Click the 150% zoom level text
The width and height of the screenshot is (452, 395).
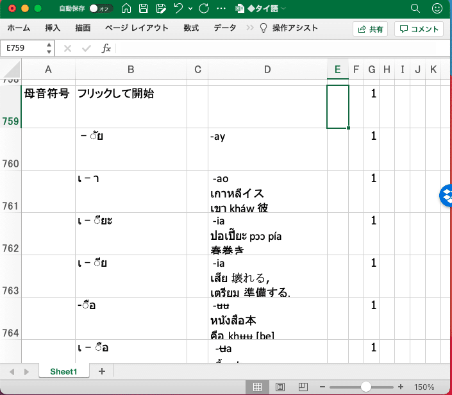[424, 387]
